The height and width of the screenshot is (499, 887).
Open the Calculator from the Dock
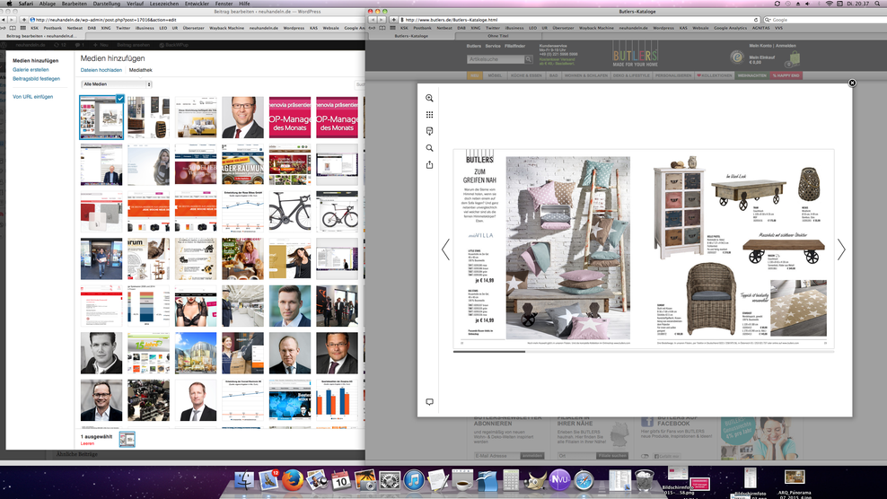tap(511, 480)
